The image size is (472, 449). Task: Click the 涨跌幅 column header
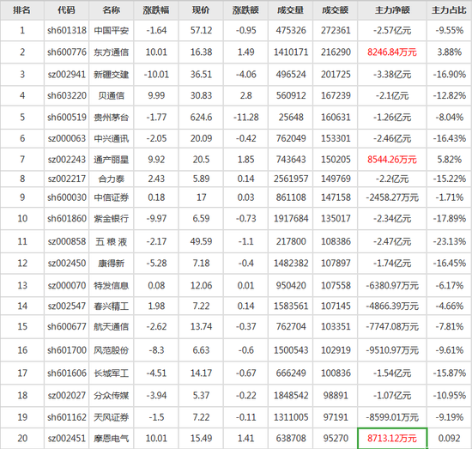point(156,10)
